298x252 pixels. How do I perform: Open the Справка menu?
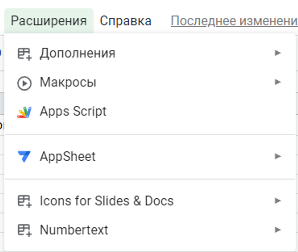pos(126,21)
